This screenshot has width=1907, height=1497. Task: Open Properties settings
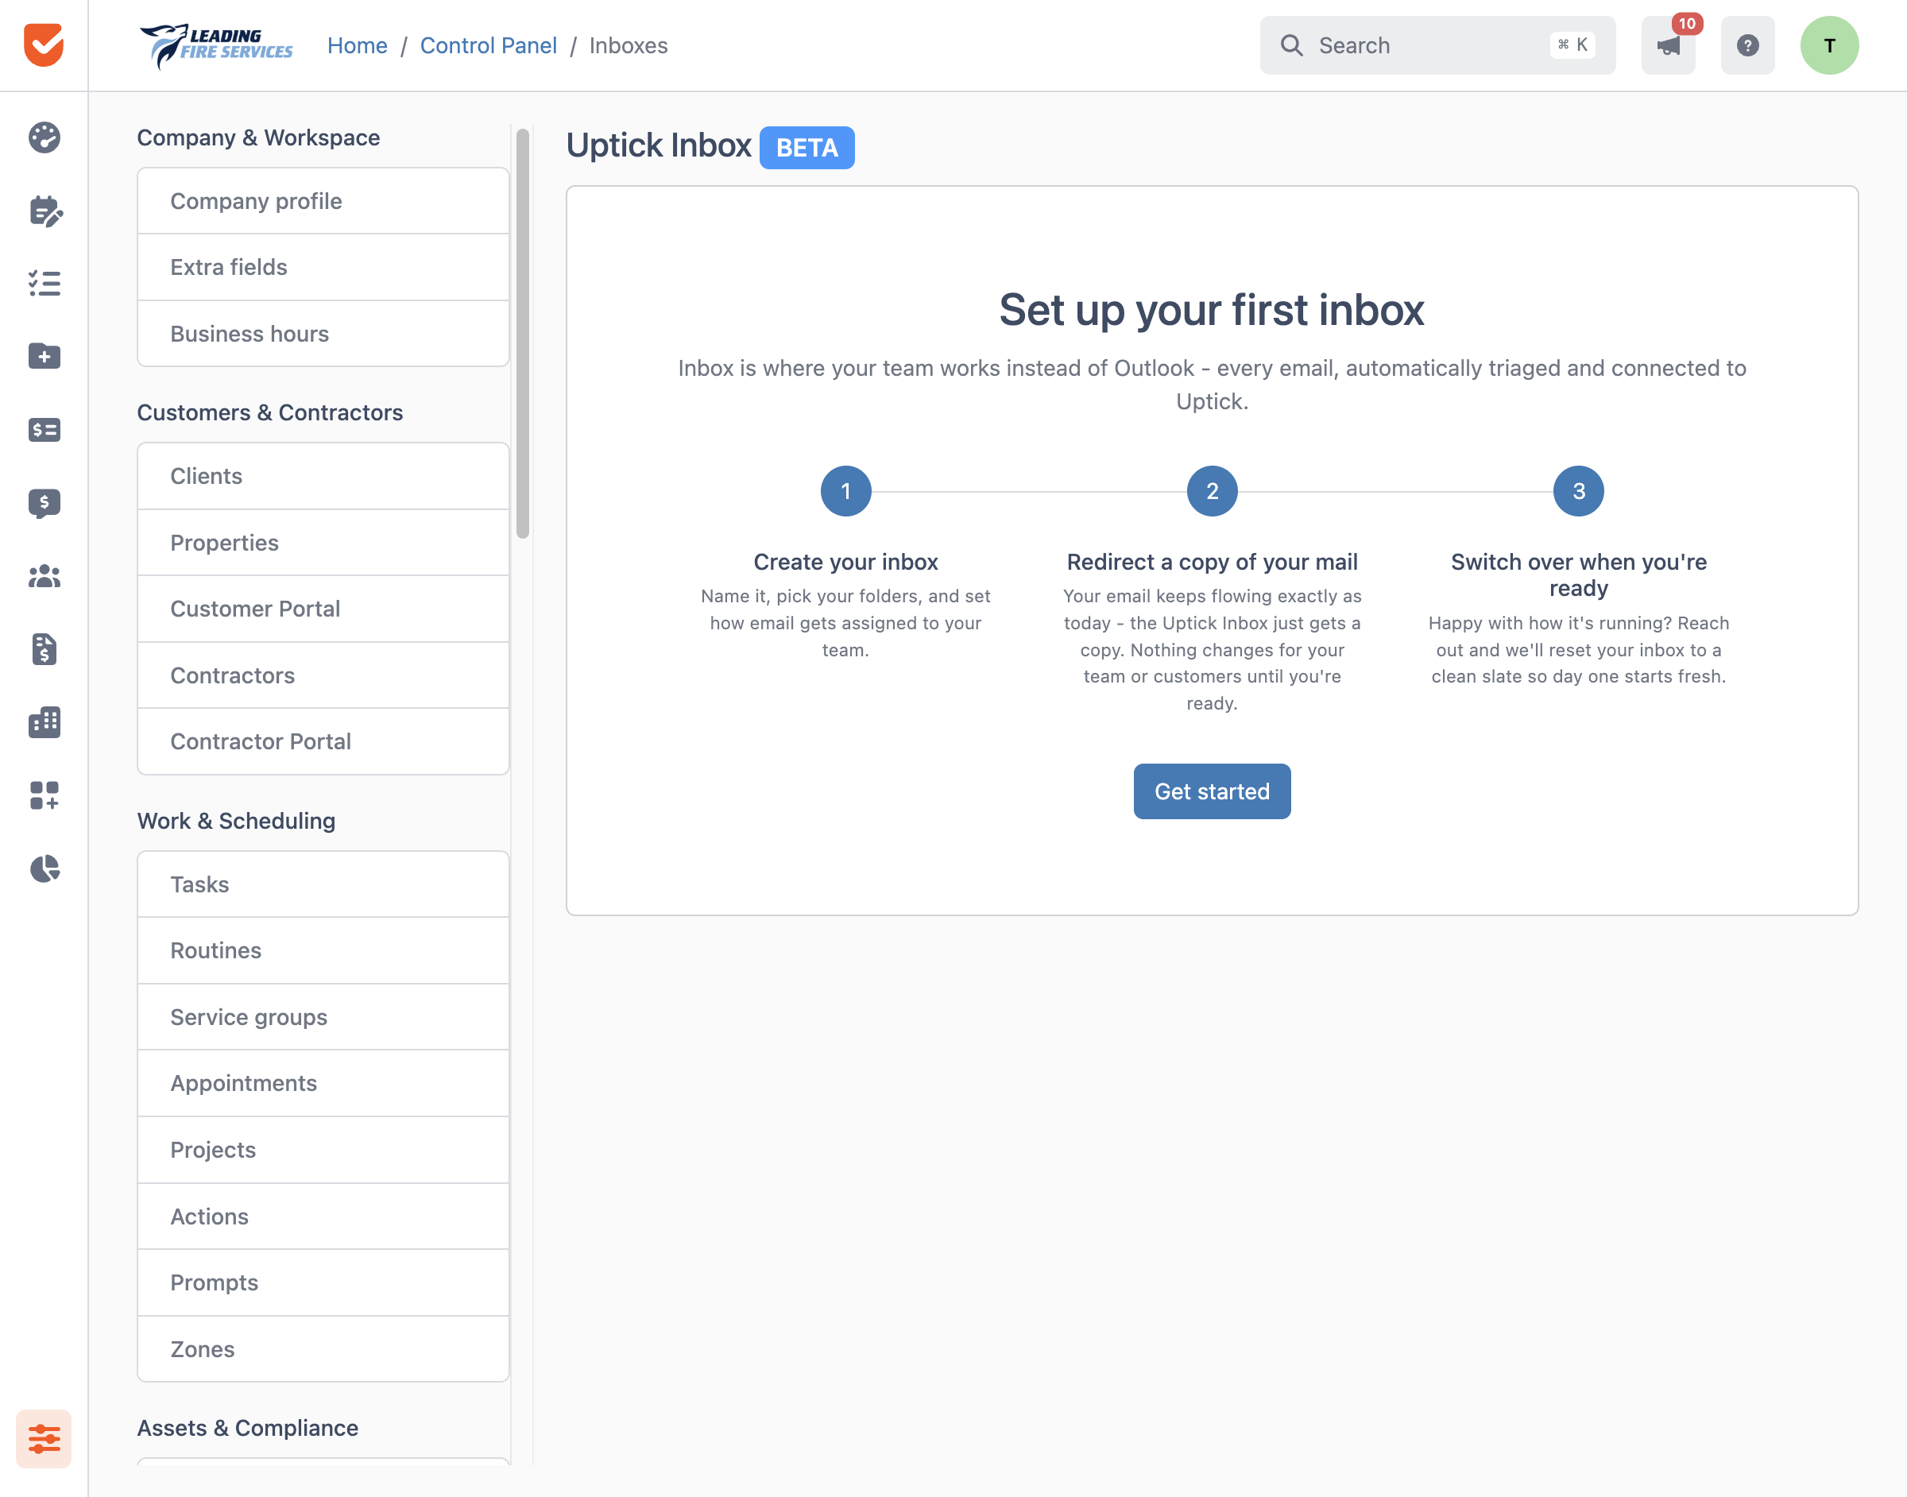(323, 543)
